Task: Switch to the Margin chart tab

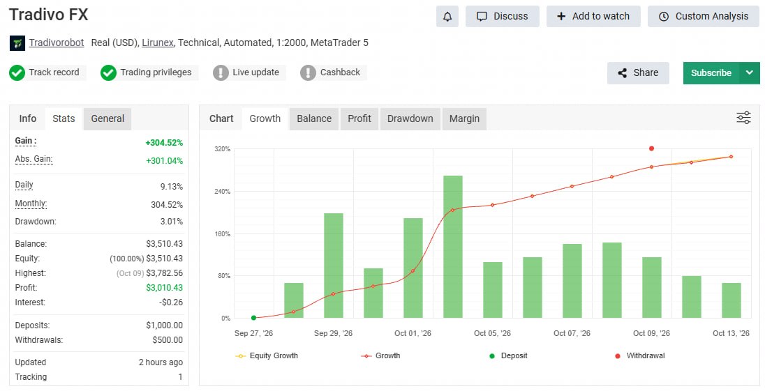Action: (x=464, y=118)
